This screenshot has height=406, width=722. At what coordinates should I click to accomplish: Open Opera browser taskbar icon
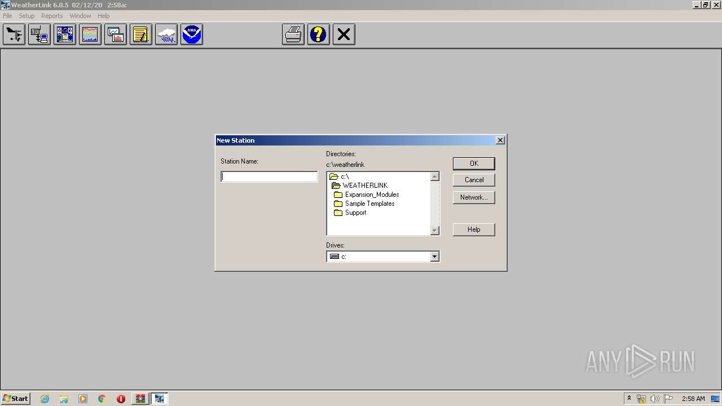[121, 399]
